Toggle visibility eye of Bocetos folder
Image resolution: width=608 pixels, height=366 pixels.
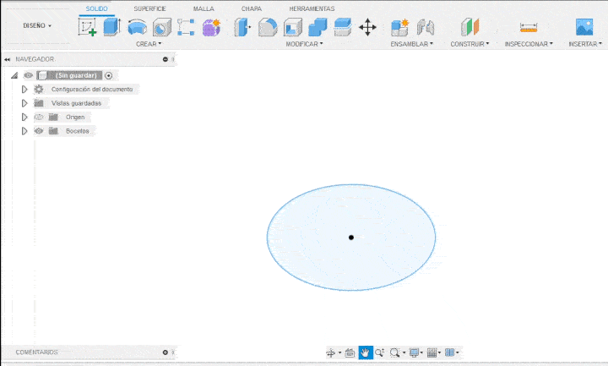tap(39, 131)
